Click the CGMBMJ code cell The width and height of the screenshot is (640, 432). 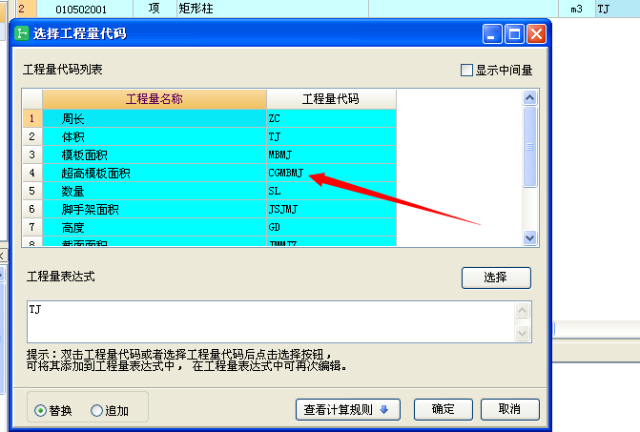pyautogui.click(x=331, y=173)
